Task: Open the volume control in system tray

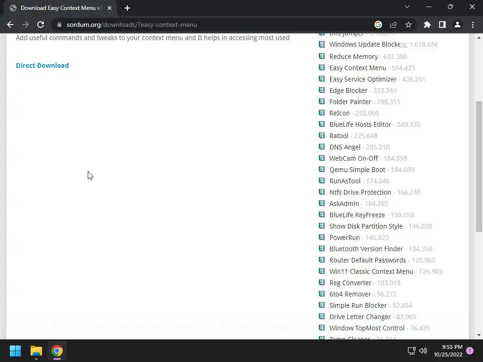Action: 423,351
